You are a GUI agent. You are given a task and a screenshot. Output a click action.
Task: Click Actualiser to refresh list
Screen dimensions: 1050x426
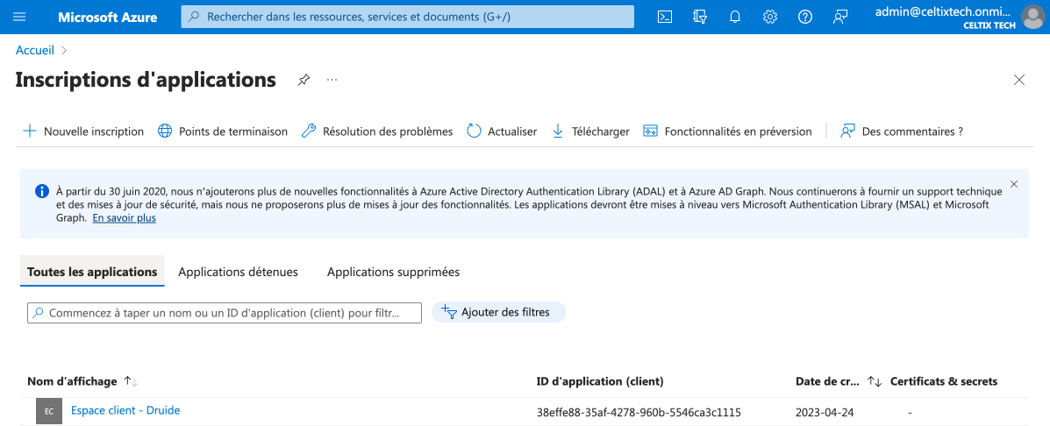click(x=502, y=131)
